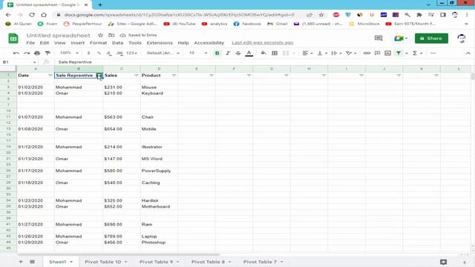Decrease decimal places icon

(x=109, y=53)
